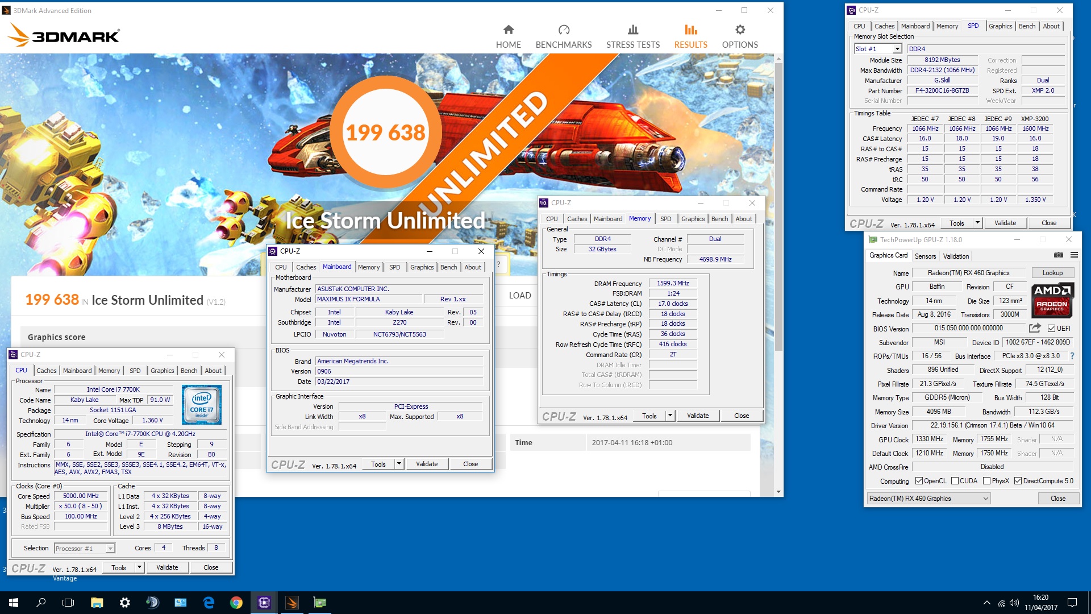The image size is (1091, 614).
Task: Show hidden system tray icons
Action: click(986, 603)
